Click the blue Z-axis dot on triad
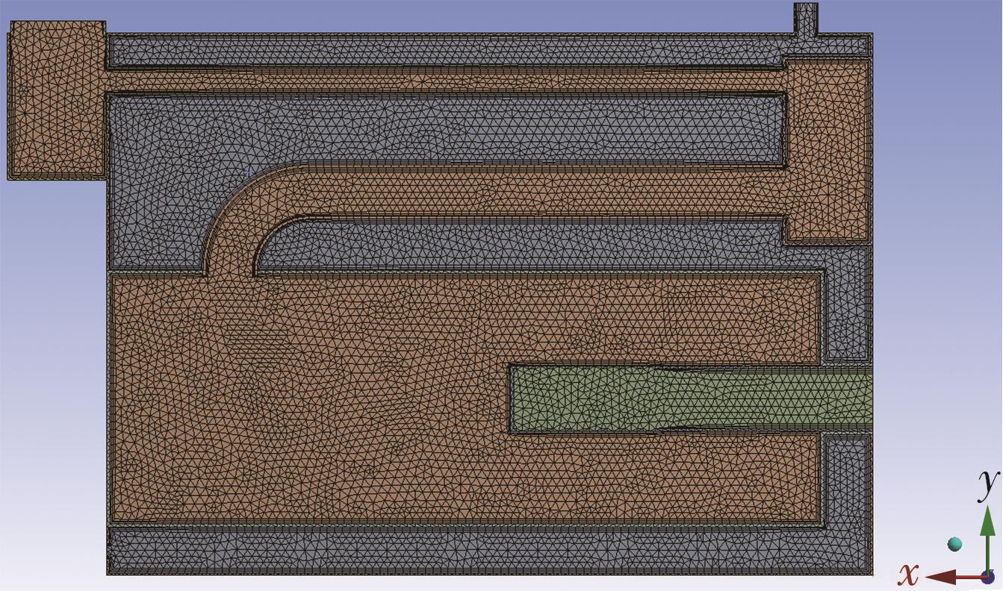 988,576
